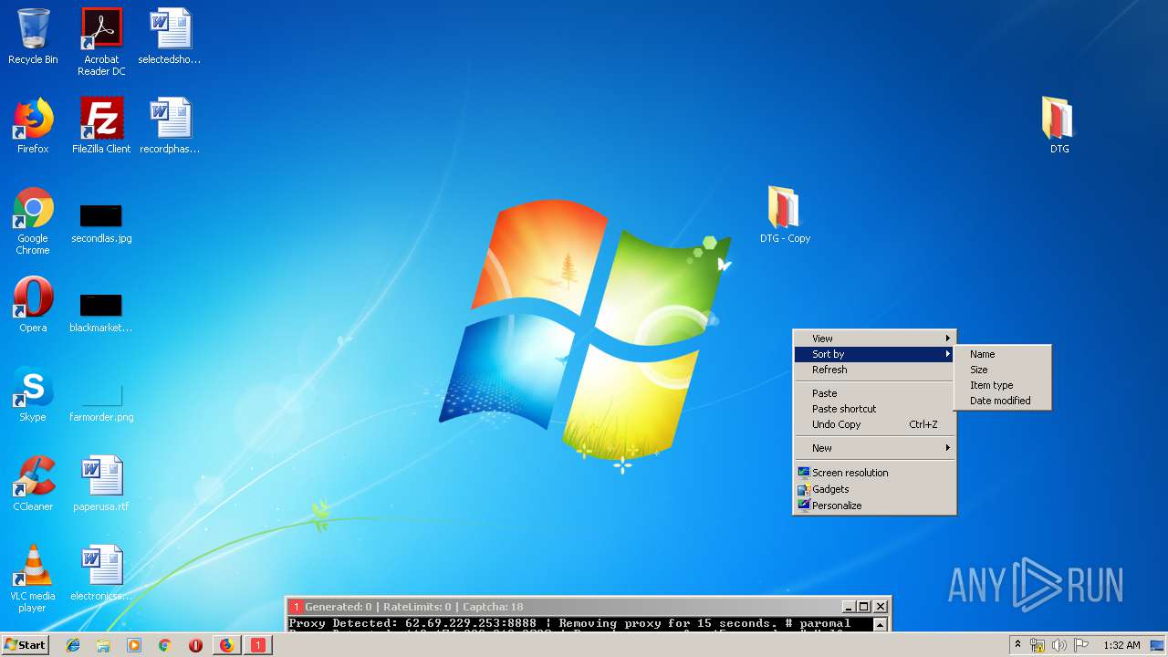This screenshot has width=1168, height=657.
Task: Open Windows Media Player taskbar icon
Action: [x=134, y=645]
